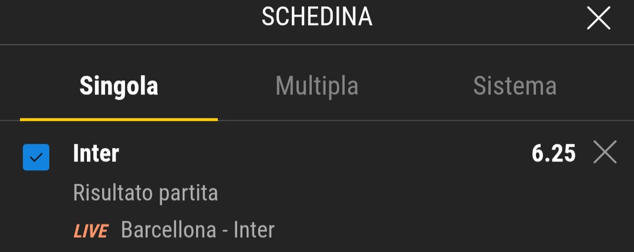Screen dimensions: 634x252
Task: Click the 6.25 odds value
Action: tap(554, 154)
